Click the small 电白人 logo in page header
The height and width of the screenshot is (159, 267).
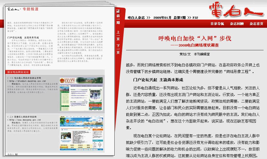pyautogui.click(x=14, y=9)
